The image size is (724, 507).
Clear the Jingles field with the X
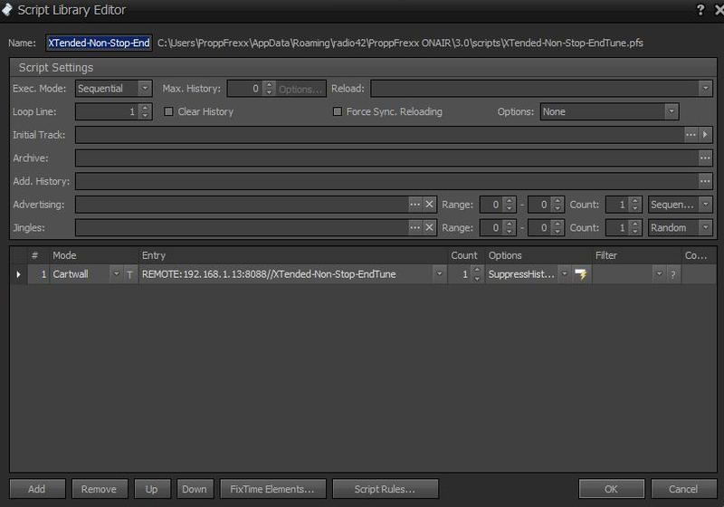430,228
